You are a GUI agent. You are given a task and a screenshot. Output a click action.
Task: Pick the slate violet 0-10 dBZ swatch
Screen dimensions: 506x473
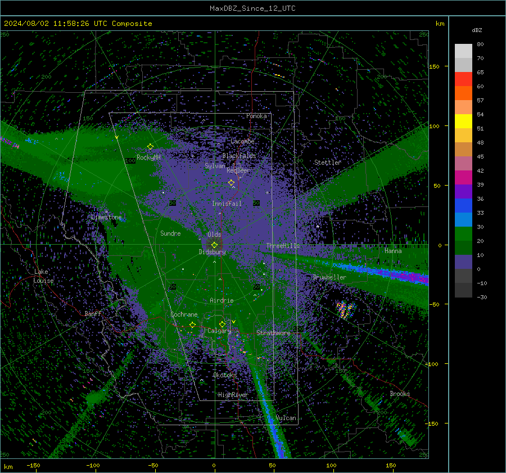[x=463, y=262]
